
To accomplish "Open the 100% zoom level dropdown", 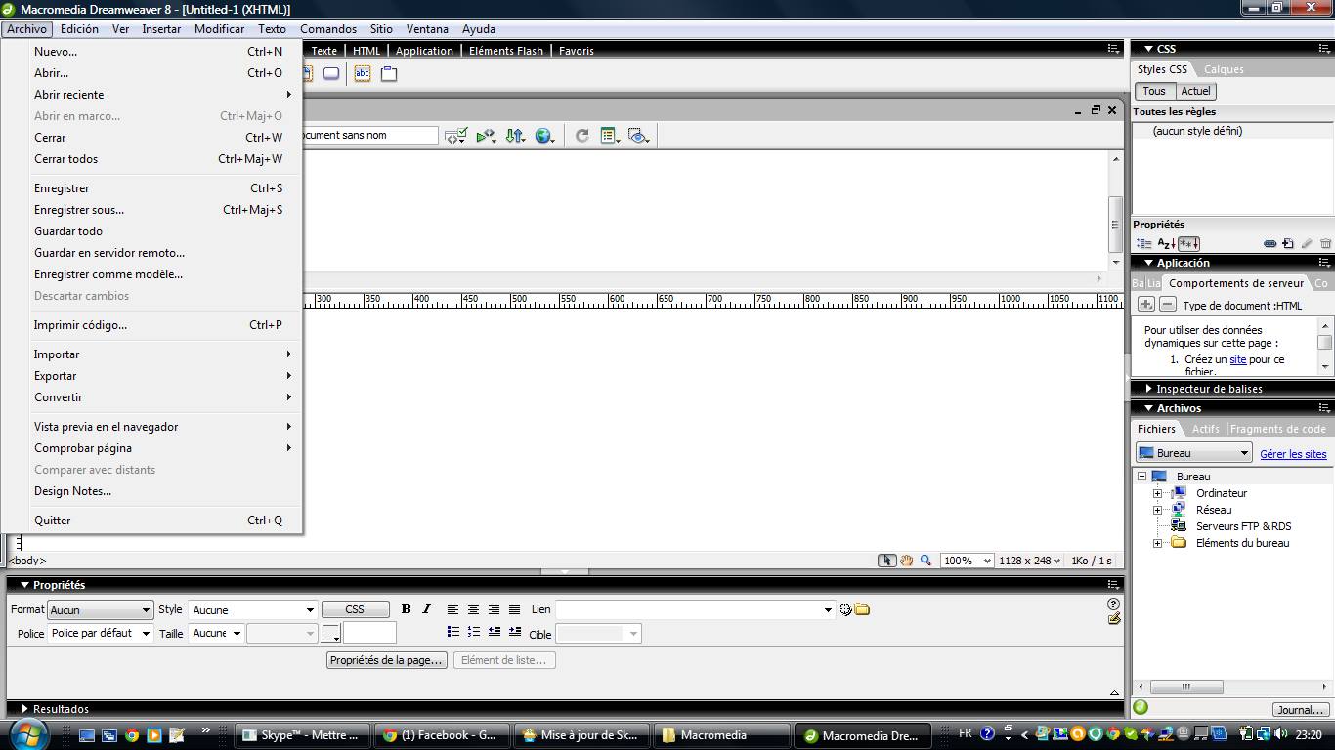I will [x=968, y=561].
